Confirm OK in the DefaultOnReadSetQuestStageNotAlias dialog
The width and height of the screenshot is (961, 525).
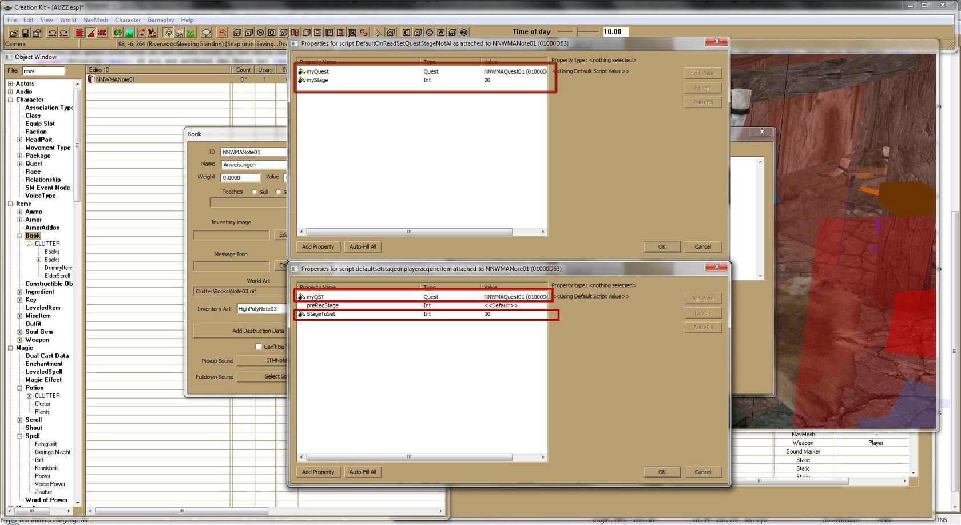point(662,247)
